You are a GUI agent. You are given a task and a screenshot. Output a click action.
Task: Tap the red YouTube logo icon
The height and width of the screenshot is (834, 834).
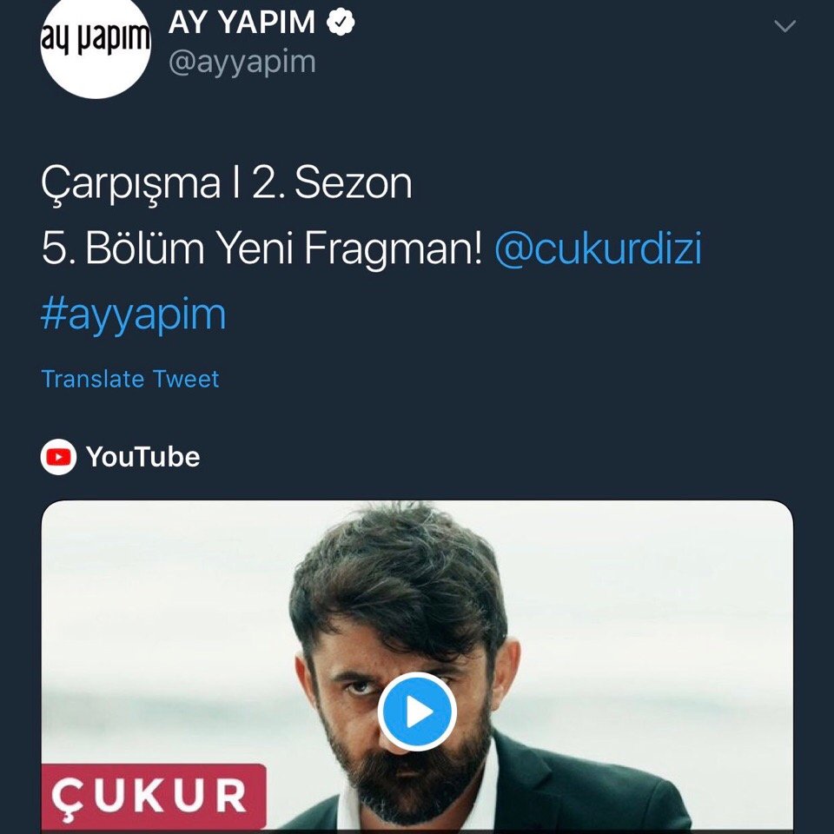tap(58, 457)
